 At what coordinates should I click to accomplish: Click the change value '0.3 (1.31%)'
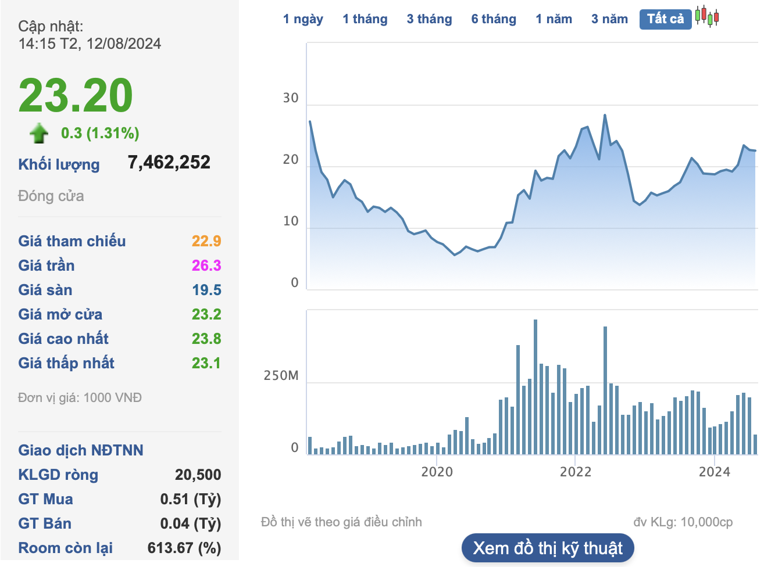click(x=100, y=133)
